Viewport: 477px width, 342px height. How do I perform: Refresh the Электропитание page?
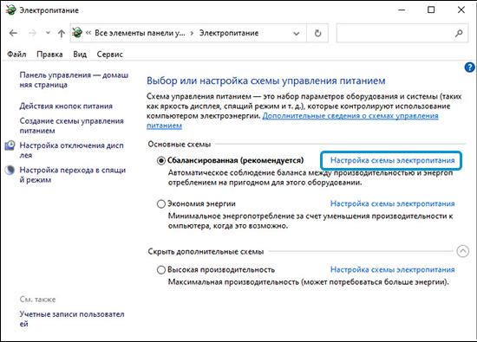pos(317,33)
